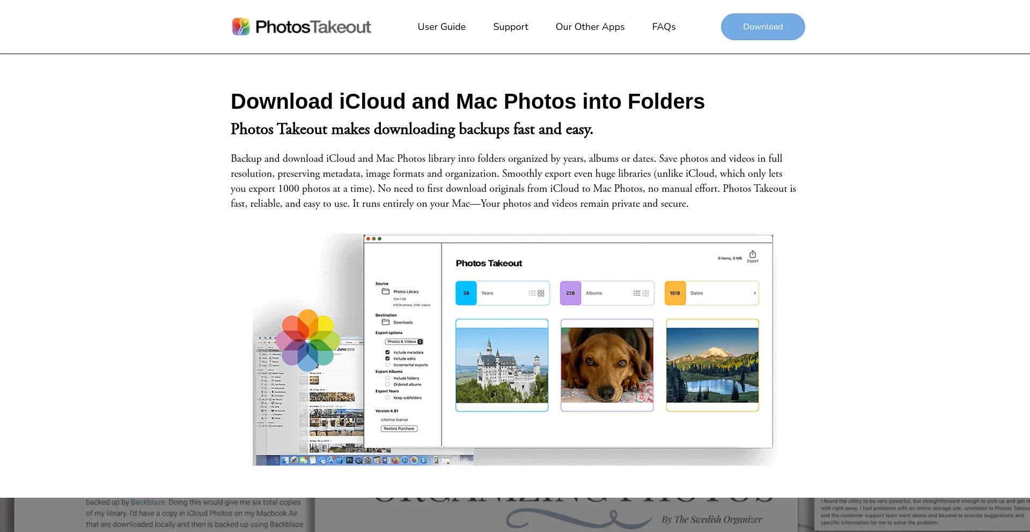Click the blue 28 Years color tile

click(466, 293)
